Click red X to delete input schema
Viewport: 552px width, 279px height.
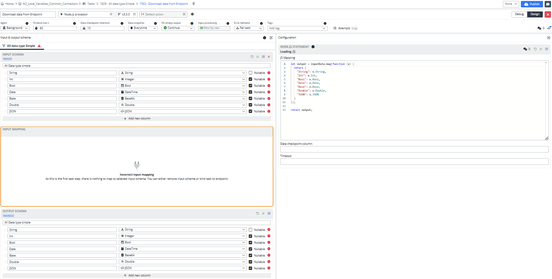click(x=269, y=57)
